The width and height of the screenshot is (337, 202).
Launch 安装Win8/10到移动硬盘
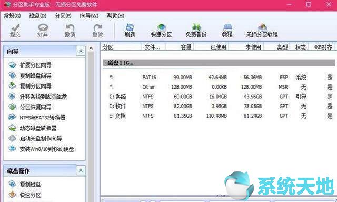(41, 149)
